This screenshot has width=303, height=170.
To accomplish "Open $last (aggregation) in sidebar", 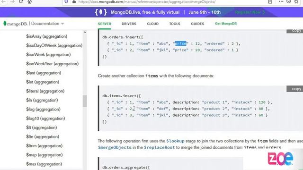I will (44, 73).
